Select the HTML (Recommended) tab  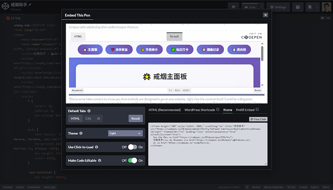point(165,110)
